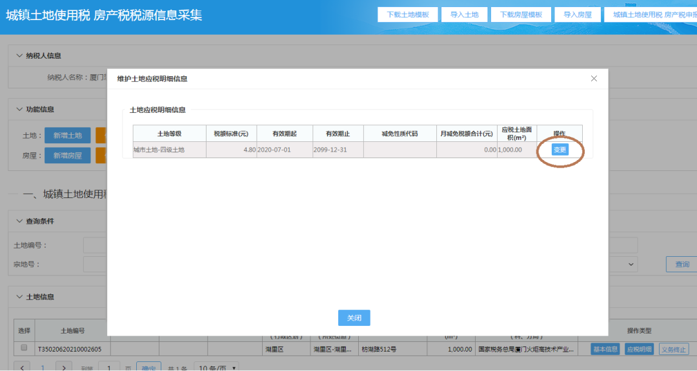The height and width of the screenshot is (371, 697).
Task: Click the 导入土地 button
Action: tap(465, 15)
